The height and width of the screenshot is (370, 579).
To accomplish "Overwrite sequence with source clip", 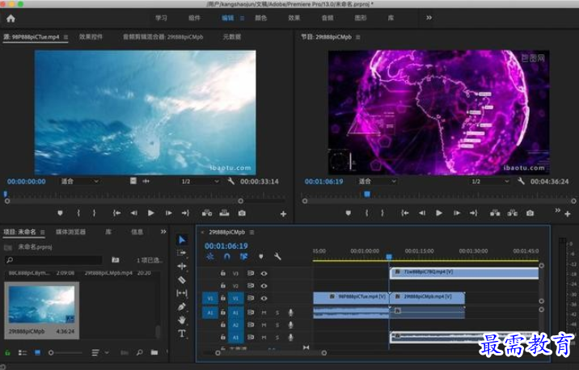I will coord(224,212).
